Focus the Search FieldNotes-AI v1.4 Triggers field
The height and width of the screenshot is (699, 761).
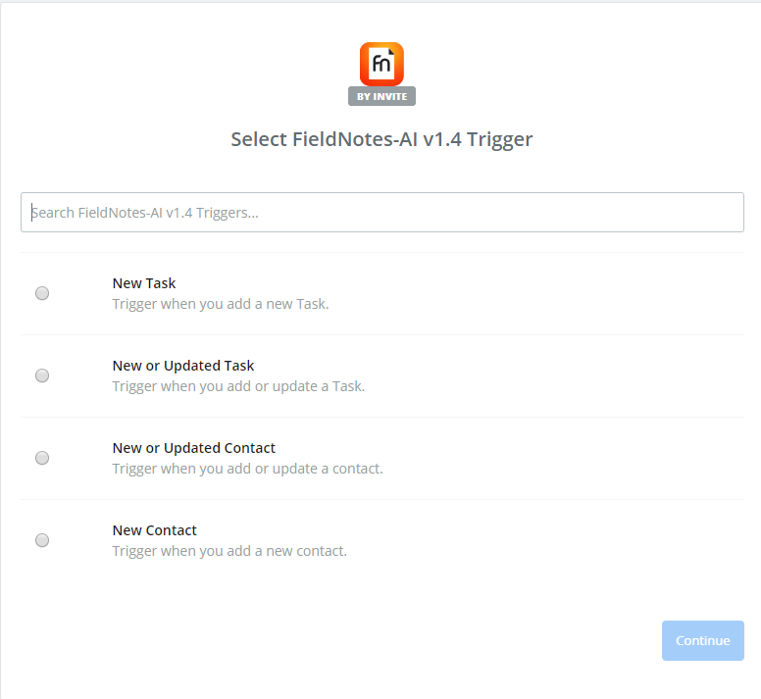pos(381,213)
